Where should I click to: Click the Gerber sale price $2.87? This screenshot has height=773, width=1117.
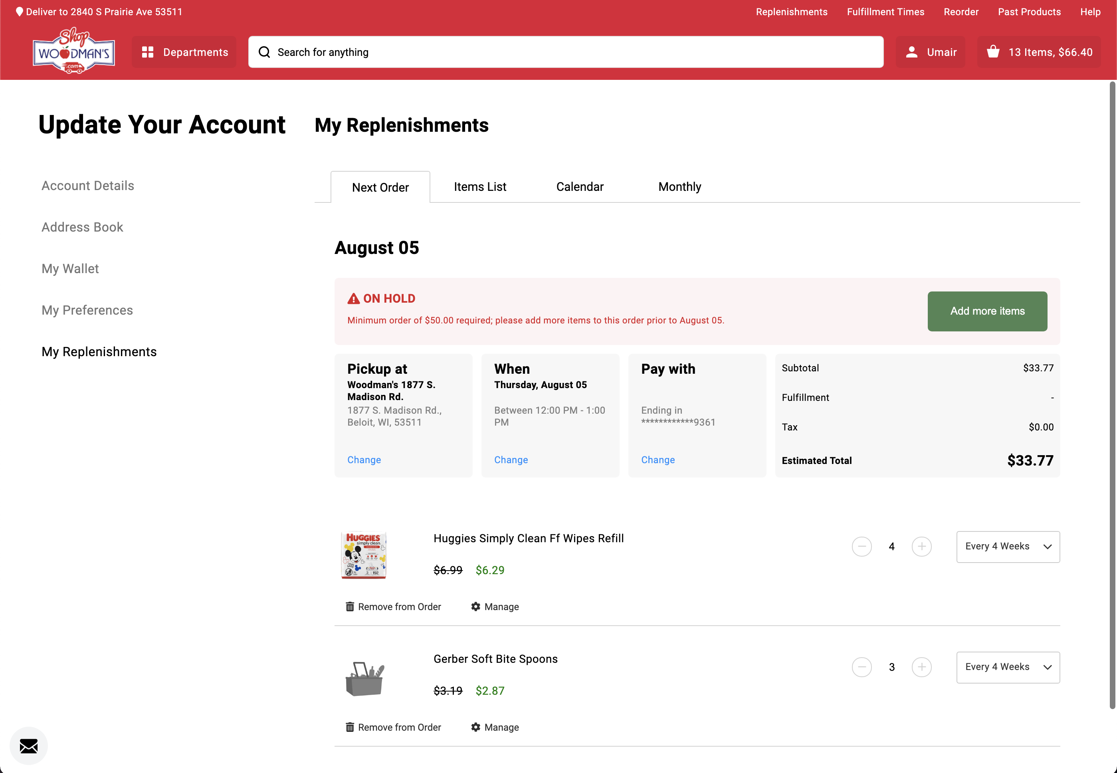(490, 691)
